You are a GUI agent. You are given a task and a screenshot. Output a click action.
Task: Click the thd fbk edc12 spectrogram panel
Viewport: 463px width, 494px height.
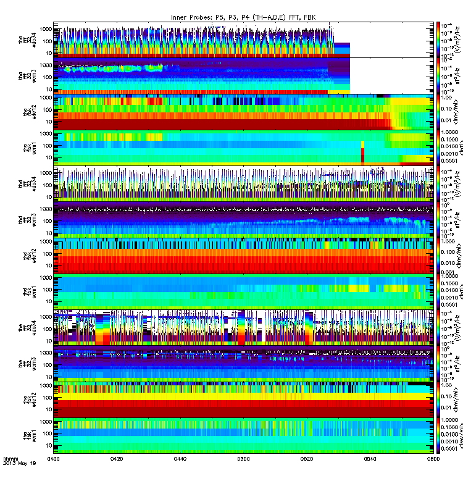(x=243, y=256)
